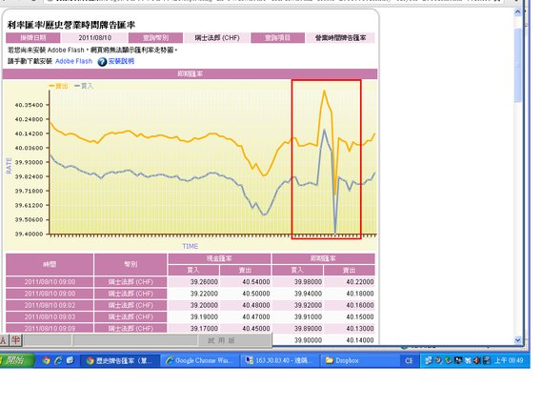Click the 時間 table column header
Image resolution: width=543 pixels, height=408 pixels.
[x=50, y=264]
